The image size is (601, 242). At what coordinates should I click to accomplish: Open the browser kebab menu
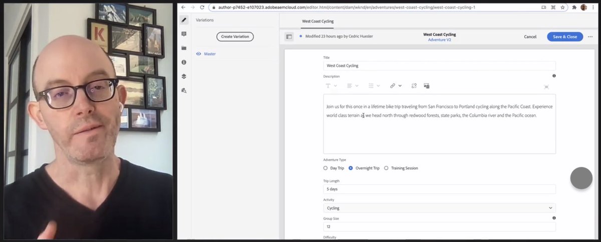(x=592, y=8)
